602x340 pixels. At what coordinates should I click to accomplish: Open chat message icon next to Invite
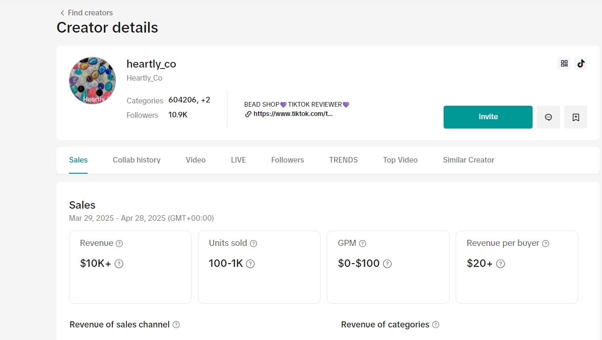pyautogui.click(x=548, y=117)
